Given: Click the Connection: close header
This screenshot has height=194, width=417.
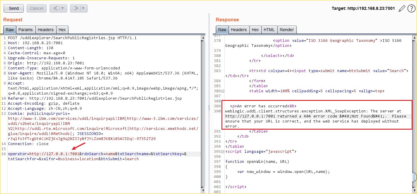Looking at the screenshot, I should pos(28,144).
